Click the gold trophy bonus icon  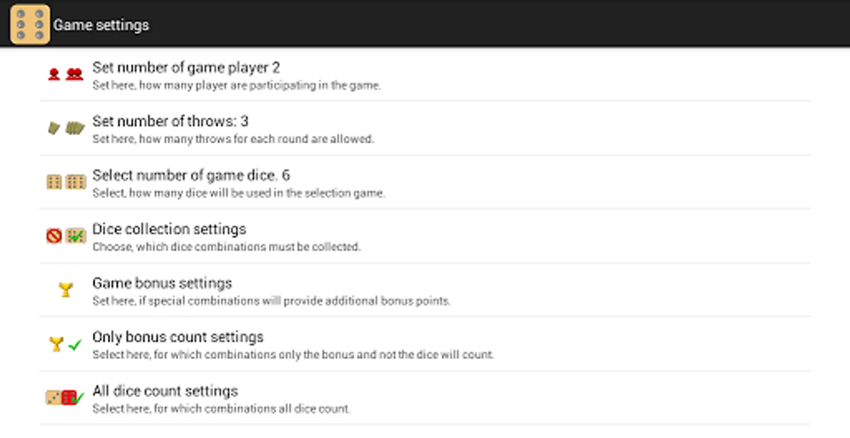[66, 290]
